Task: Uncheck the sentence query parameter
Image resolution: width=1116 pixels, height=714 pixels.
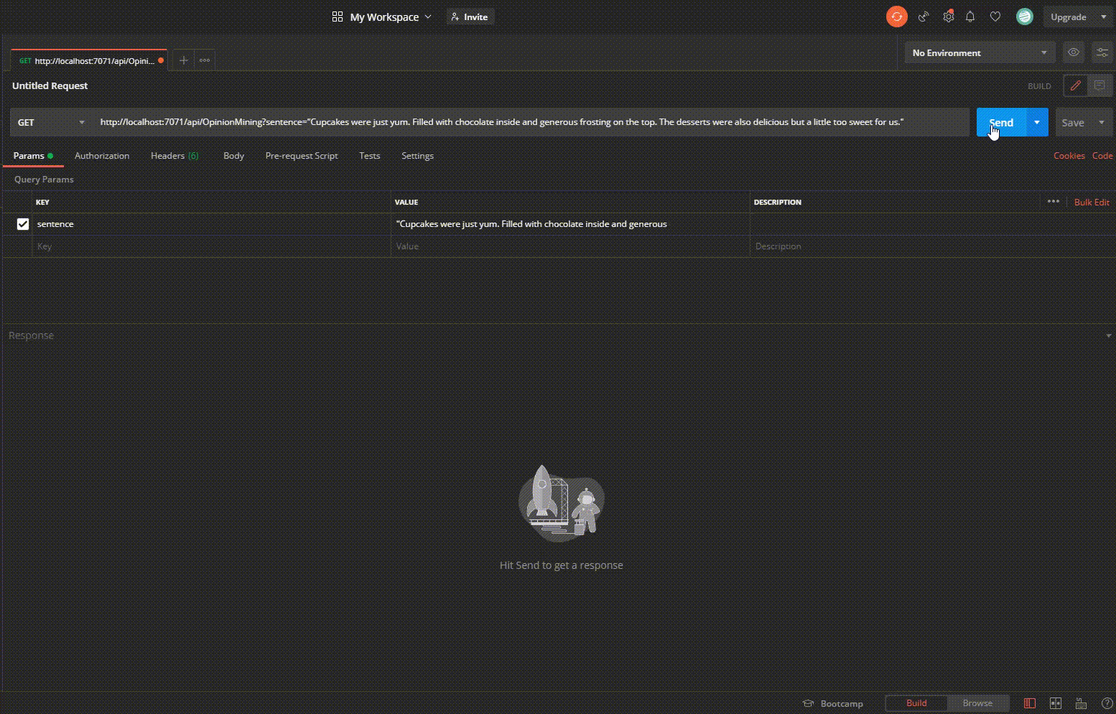Action: click(23, 223)
